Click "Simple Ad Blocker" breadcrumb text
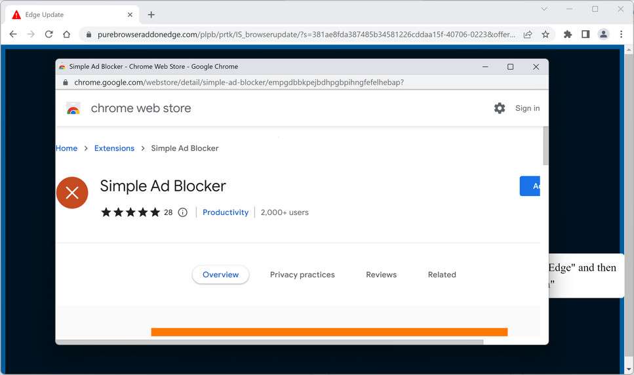The width and height of the screenshot is (634, 375). [x=185, y=148]
